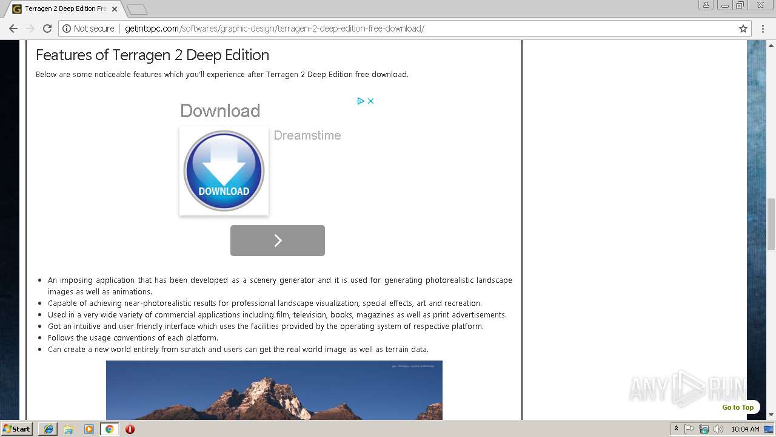This screenshot has width=776, height=437.
Task: Click the bullet starting 'Can create a new world'
Action: point(238,350)
